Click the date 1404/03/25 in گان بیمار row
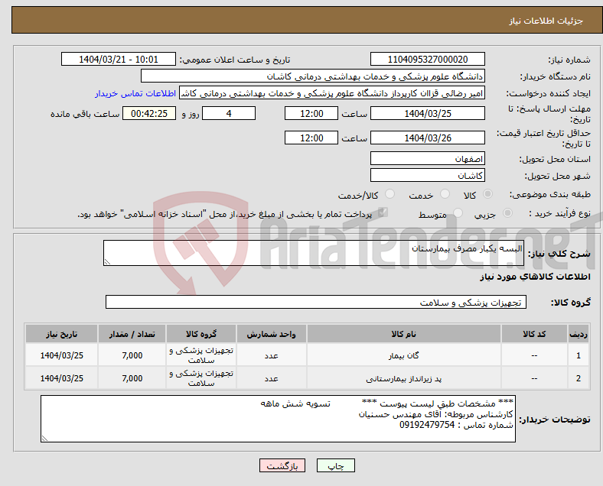 coord(61,355)
